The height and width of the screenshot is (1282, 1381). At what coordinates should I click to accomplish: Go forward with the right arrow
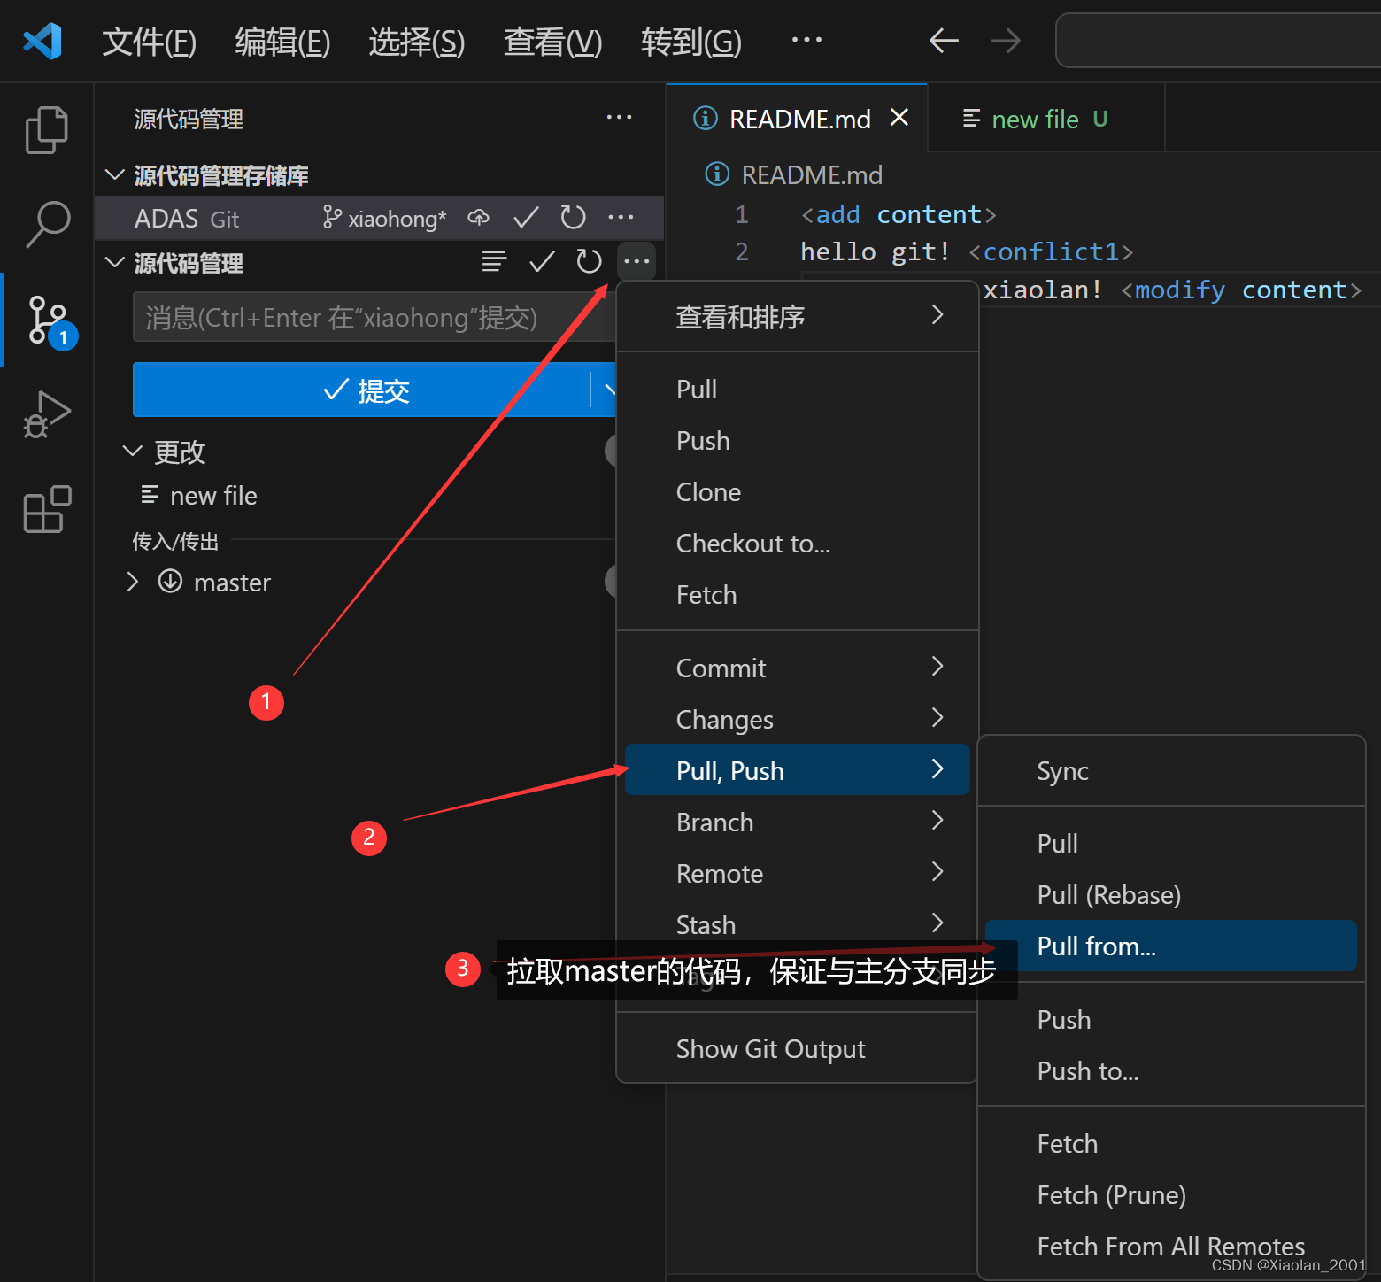pos(1006,41)
